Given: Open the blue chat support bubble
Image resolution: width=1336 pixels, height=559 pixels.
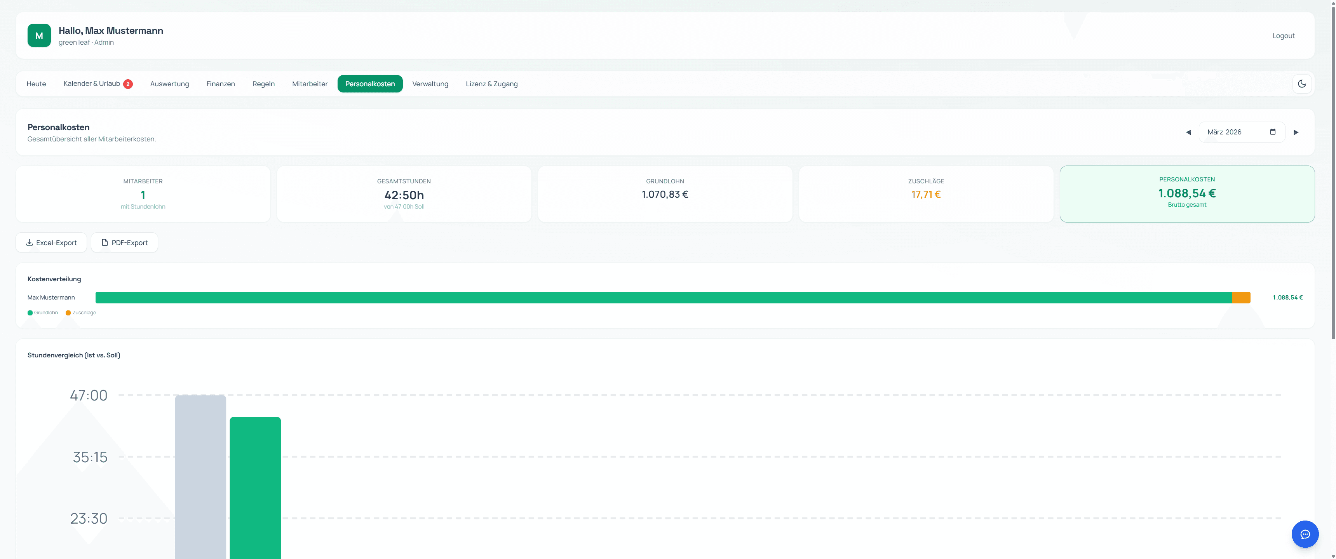Looking at the screenshot, I should click(x=1305, y=534).
